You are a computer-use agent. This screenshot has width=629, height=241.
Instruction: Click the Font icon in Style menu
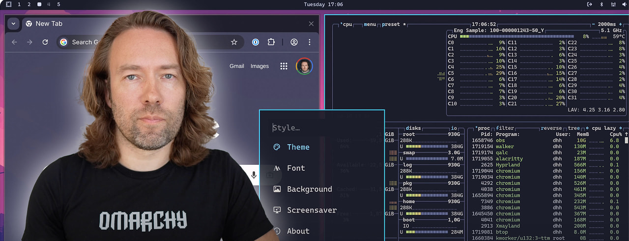pos(277,168)
